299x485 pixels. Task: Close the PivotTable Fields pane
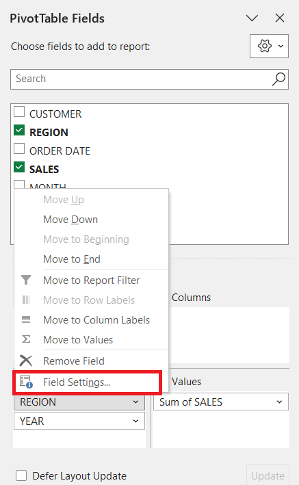(280, 18)
